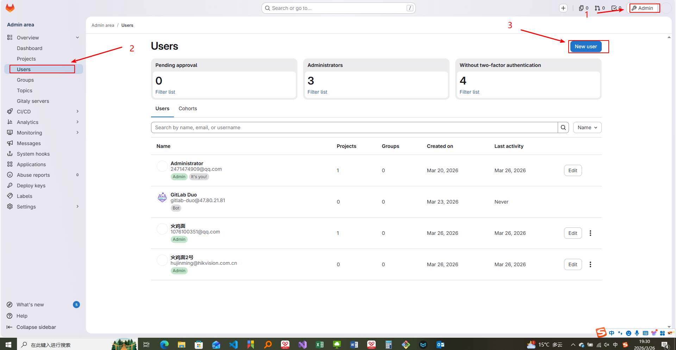Open CI/CD section in sidebar
Viewport: 676px width, 350px height.
click(x=43, y=112)
